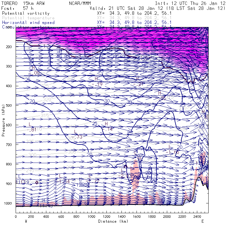Image resolution: width=227 pixels, height=227 pixels.
Task: Select the XY coordinates beside 'Horizontal wind speed'
Action: click(134, 22)
